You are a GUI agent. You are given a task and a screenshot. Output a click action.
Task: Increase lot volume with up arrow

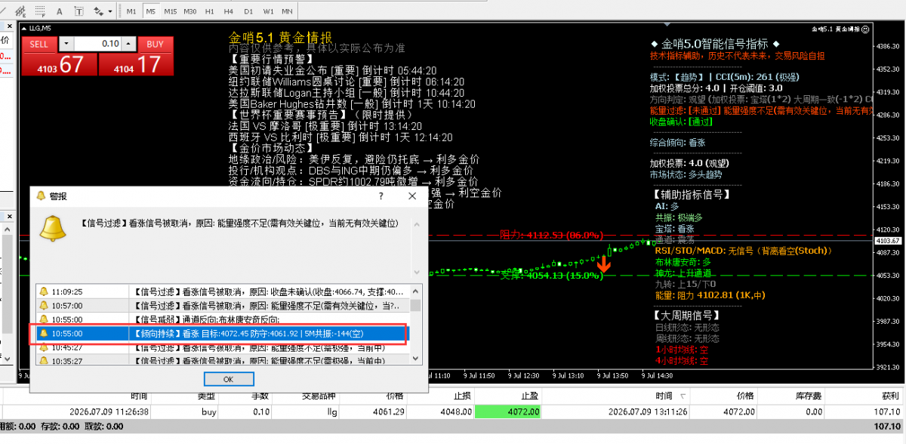click(x=128, y=44)
